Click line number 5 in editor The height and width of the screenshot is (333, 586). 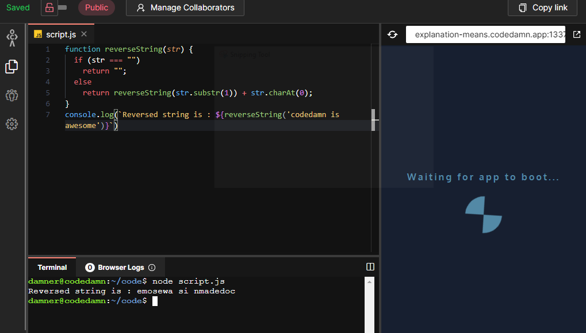pos(48,92)
